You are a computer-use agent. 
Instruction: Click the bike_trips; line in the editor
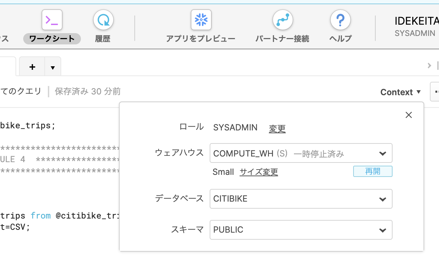(28, 125)
